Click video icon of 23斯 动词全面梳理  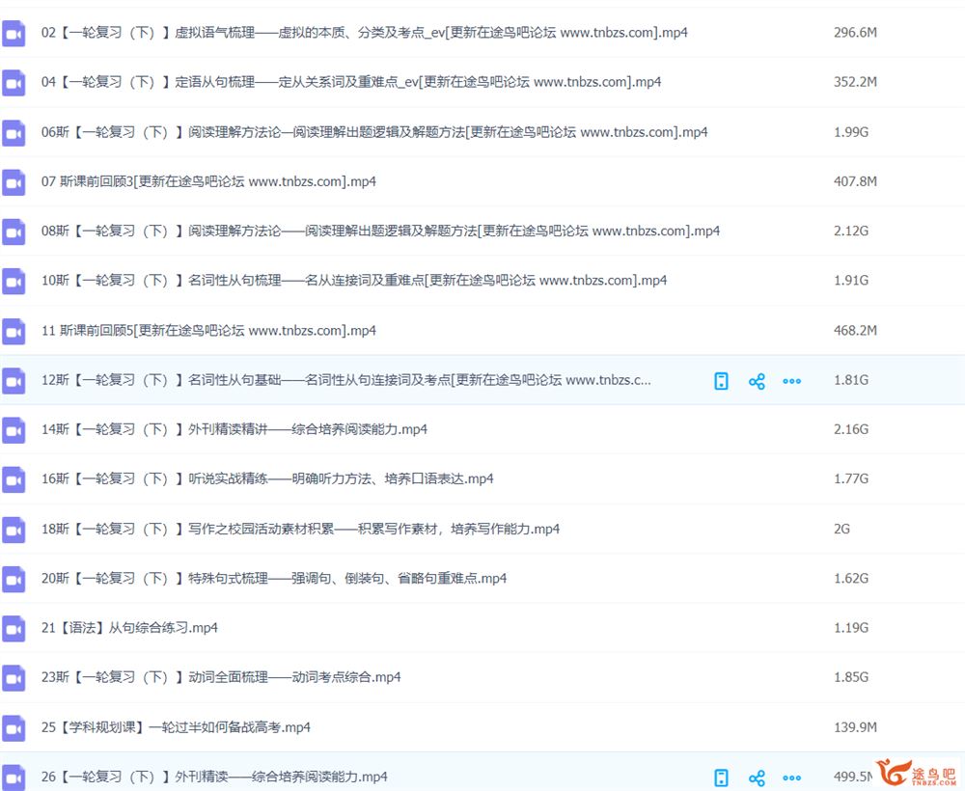(x=14, y=678)
